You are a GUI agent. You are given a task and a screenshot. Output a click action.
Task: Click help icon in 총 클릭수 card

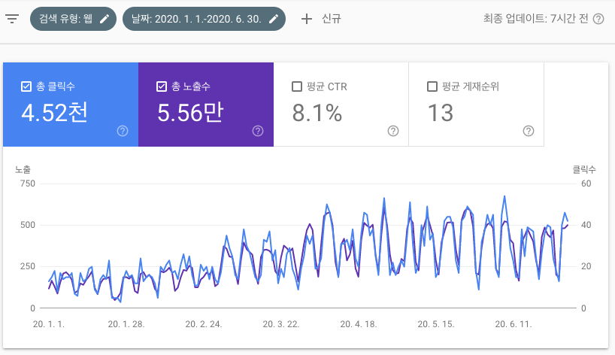123,131
